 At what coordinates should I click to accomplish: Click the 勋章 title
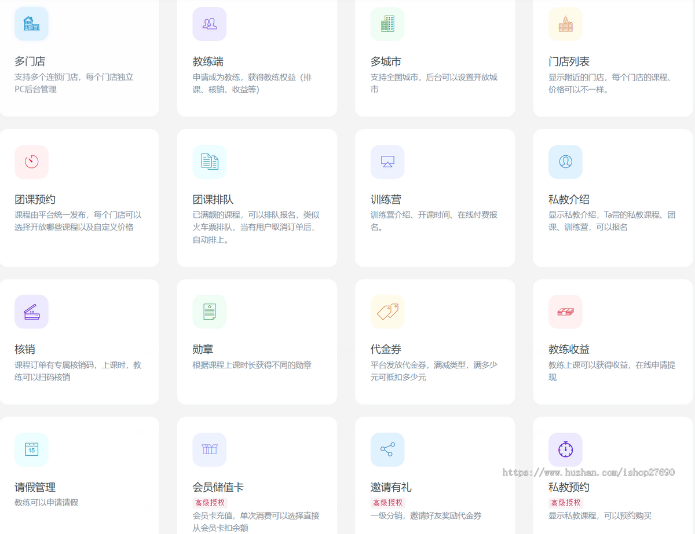[203, 349]
